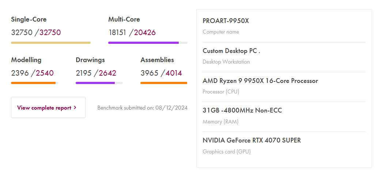
Task: Click the Single-Core score 32750 / 32750
Action: [x=36, y=33]
